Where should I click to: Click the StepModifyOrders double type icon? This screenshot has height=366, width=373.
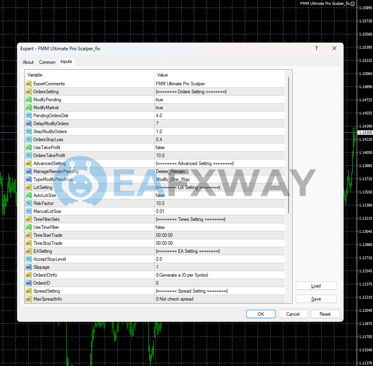tap(28, 132)
